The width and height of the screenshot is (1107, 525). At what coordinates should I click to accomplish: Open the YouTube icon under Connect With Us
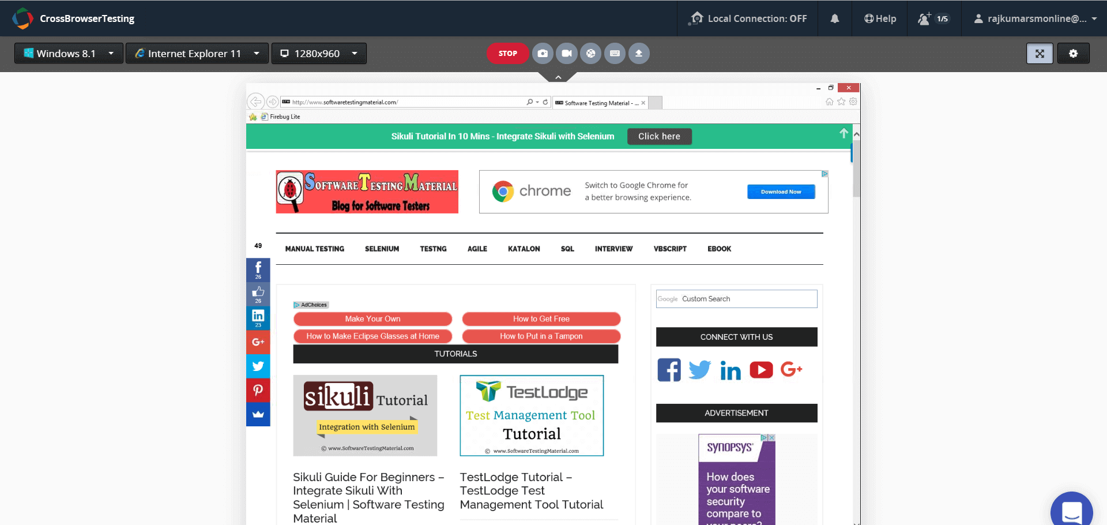pyautogui.click(x=761, y=370)
